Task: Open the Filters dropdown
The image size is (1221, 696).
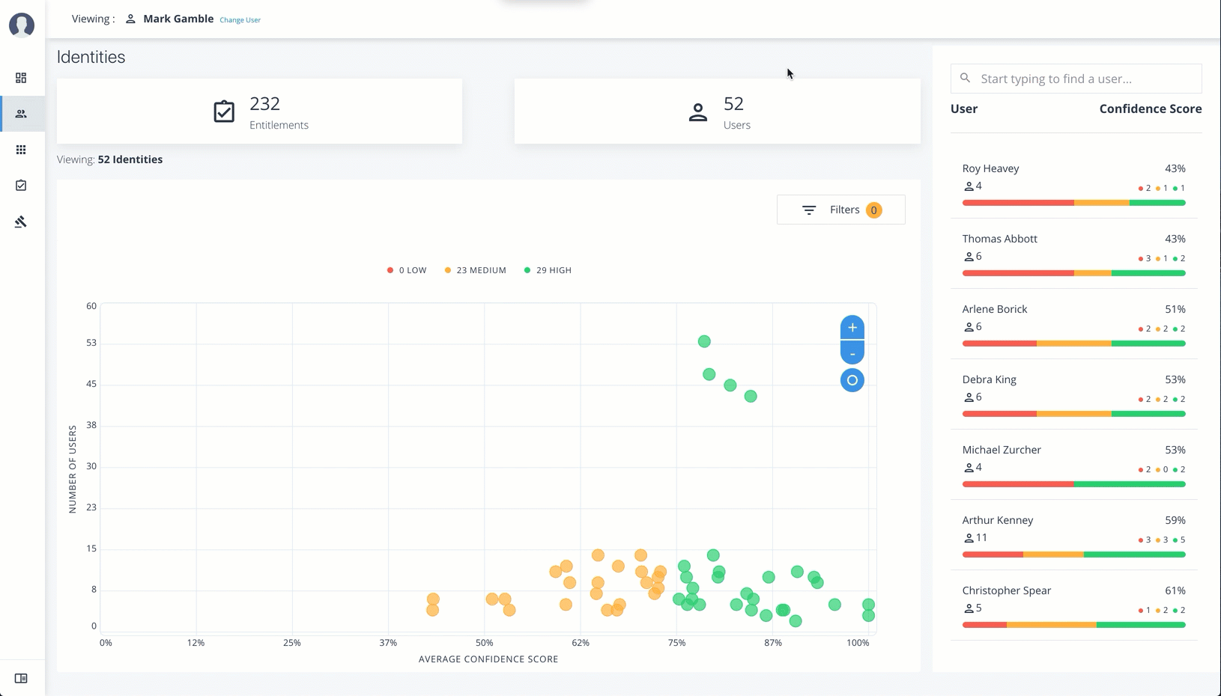Action: click(840, 210)
